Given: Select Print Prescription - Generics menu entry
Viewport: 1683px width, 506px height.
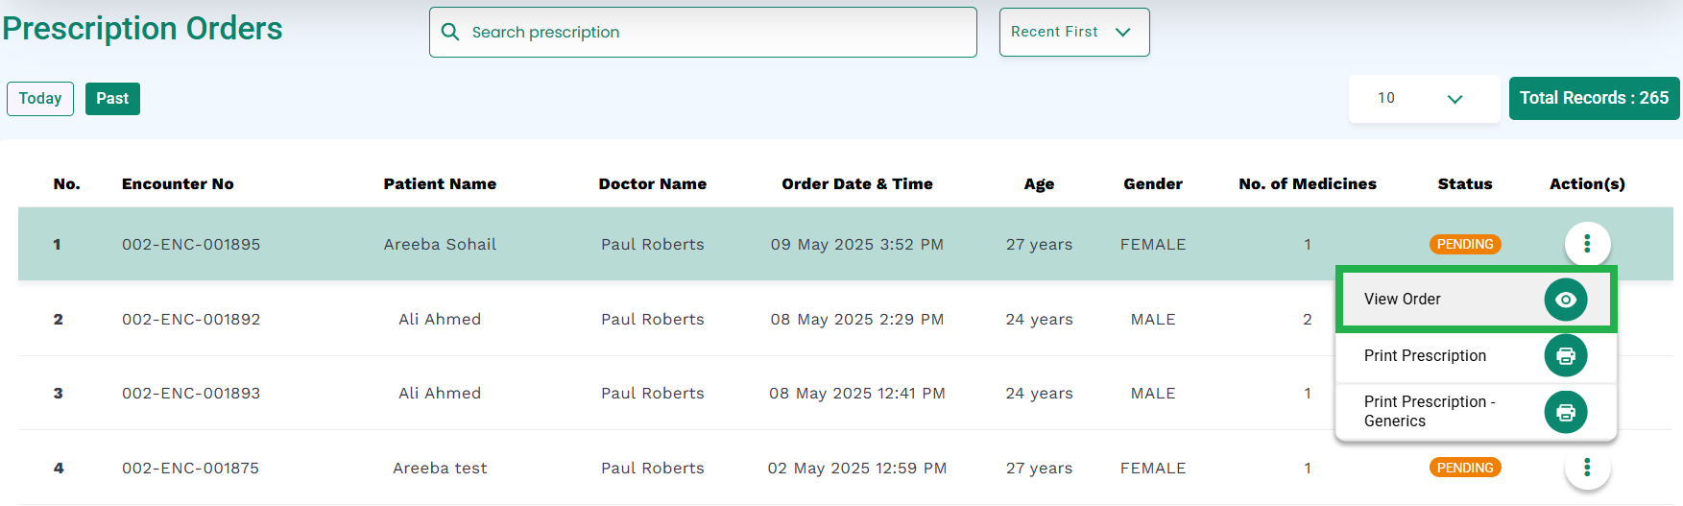Looking at the screenshot, I should (x=1477, y=412).
